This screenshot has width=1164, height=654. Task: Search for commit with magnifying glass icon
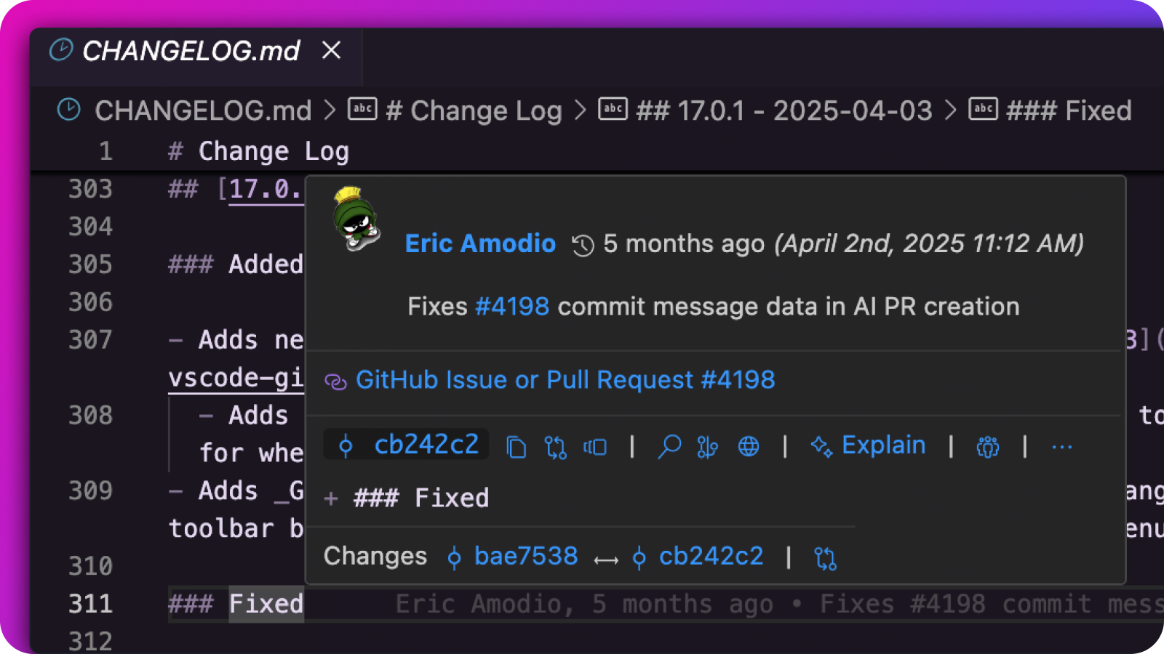tap(669, 446)
